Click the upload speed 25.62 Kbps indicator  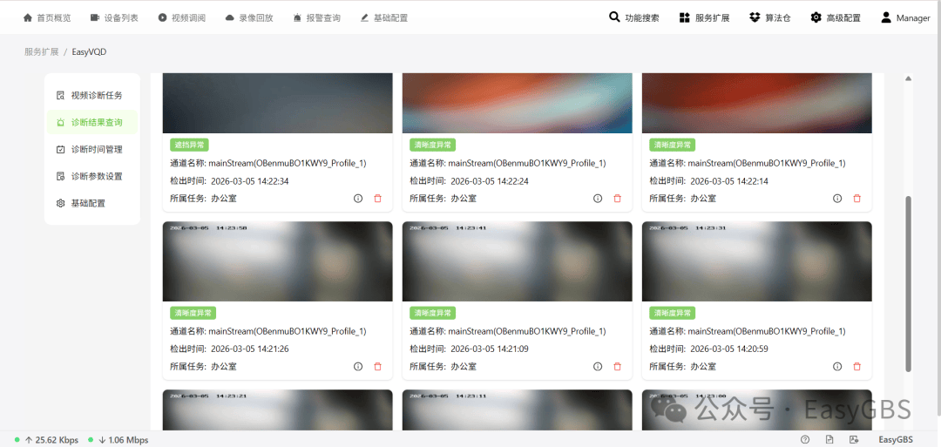click(x=47, y=440)
